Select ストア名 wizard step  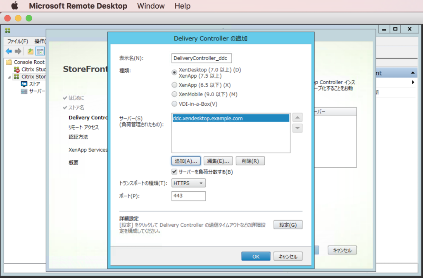click(x=76, y=107)
